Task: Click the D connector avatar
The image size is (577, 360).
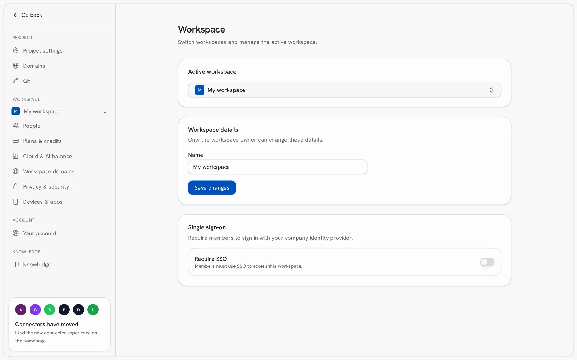Action: click(79, 310)
